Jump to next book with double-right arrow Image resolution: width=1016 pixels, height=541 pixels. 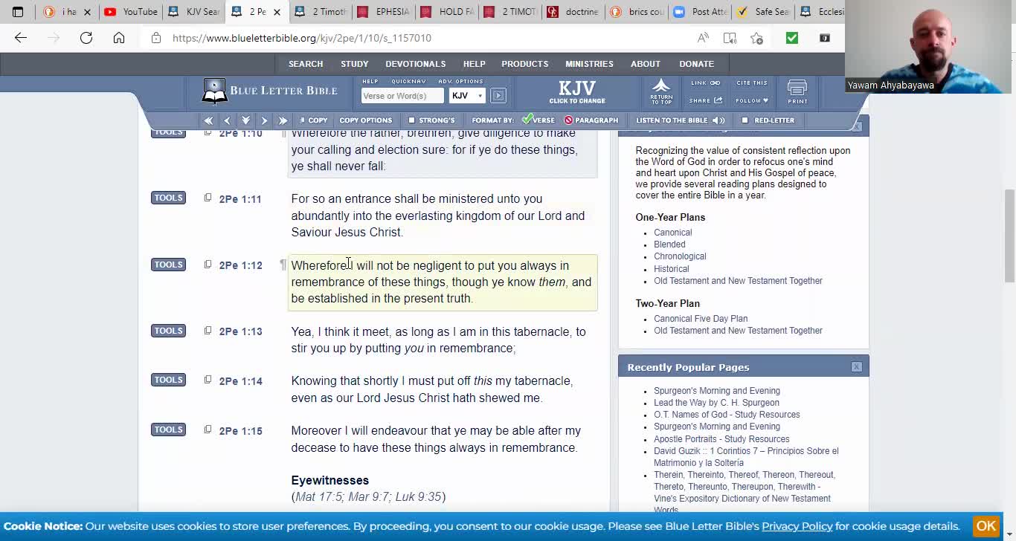283,120
